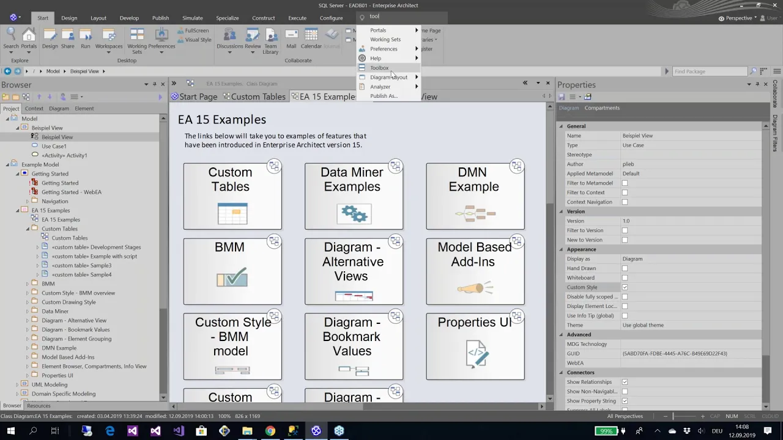Viewport: 783px width, 440px height.
Task: Open the Properties UI link icon
Action: coord(516,317)
